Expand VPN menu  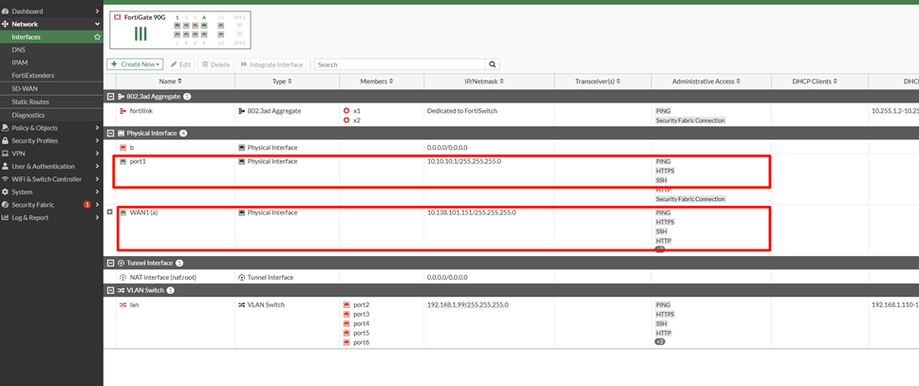tap(51, 154)
